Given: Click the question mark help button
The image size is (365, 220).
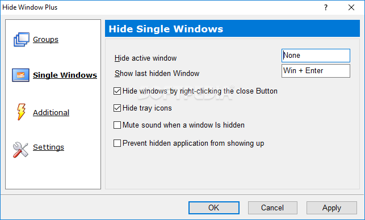Looking at the screenshot, I should click(326, 7).
